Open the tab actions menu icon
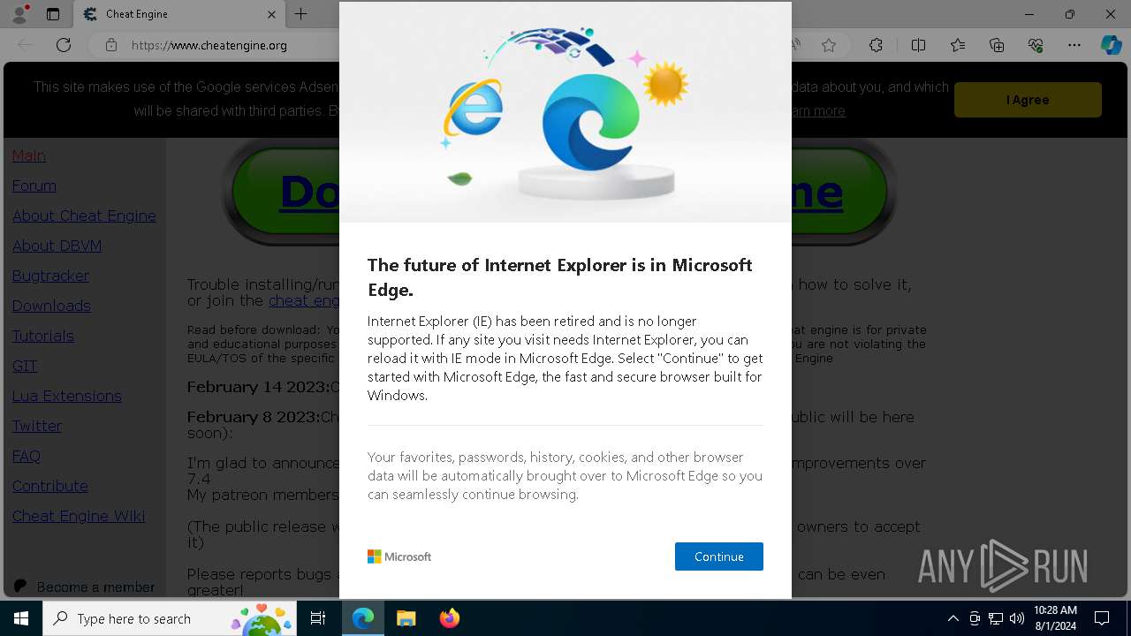1131x636 pixels. [53, 14]
